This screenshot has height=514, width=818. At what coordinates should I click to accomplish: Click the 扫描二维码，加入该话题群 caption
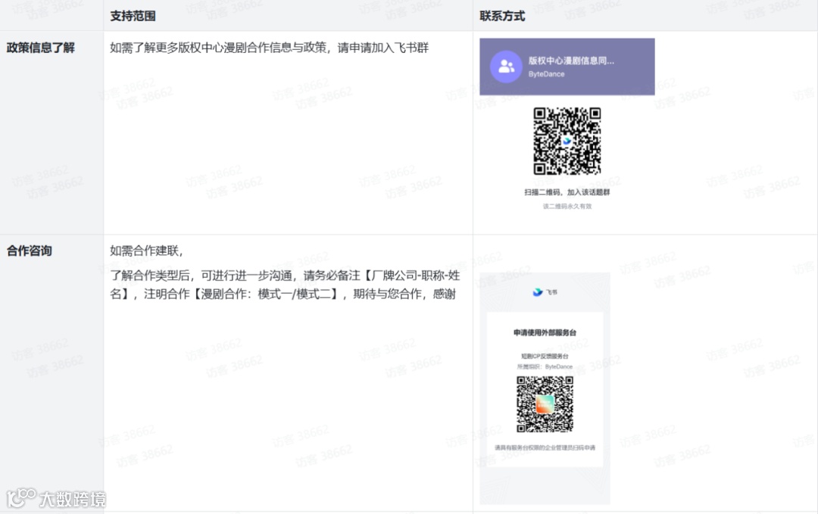(566, 192)
